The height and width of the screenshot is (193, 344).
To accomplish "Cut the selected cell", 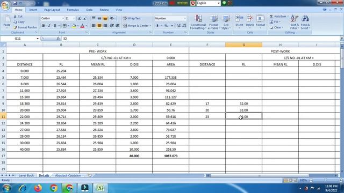I will point(18,17).
